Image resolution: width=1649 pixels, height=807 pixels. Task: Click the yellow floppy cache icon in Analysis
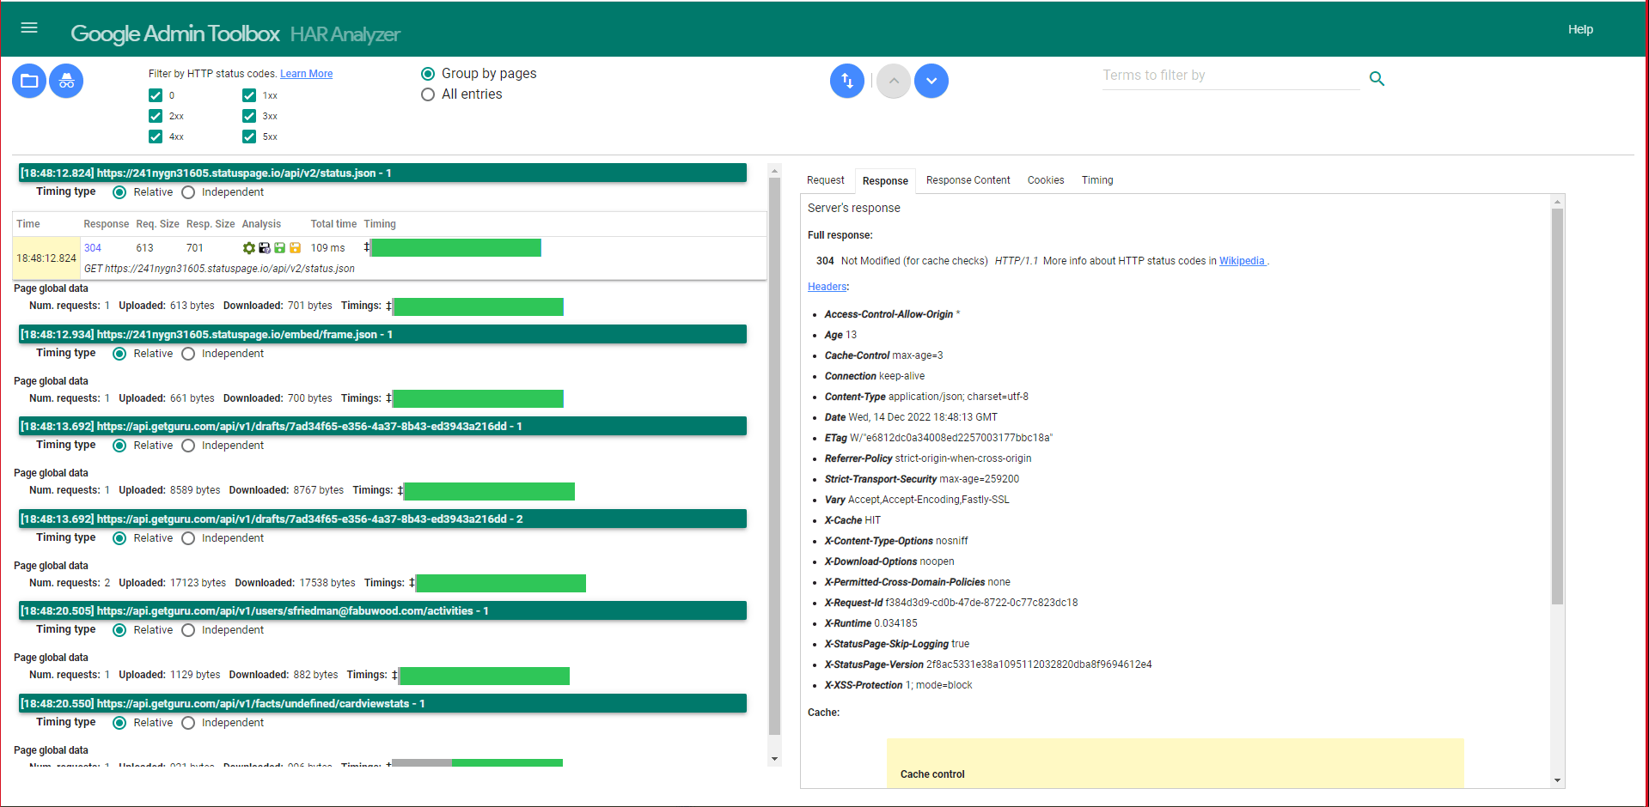click(295, 247)
